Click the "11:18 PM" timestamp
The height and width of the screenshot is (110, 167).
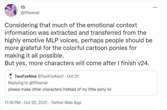(14, 103)
